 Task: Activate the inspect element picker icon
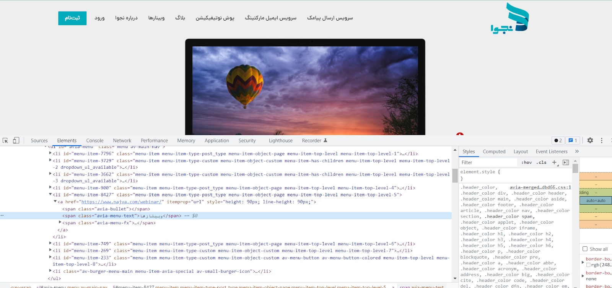click(x=5, y=140)
